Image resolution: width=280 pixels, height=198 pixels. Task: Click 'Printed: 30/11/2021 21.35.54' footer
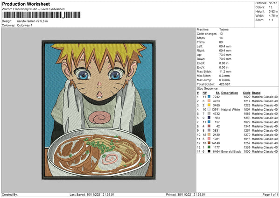tap(186, 194)
